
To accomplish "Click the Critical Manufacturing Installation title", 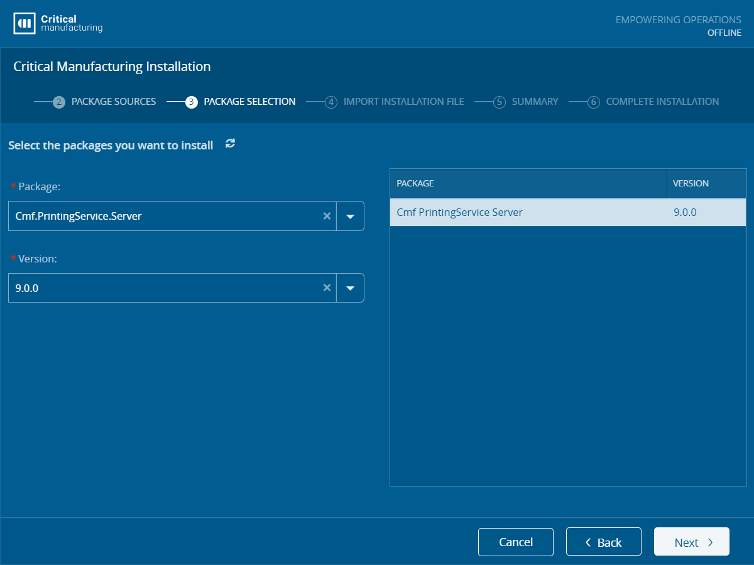I will coord(112,67).
